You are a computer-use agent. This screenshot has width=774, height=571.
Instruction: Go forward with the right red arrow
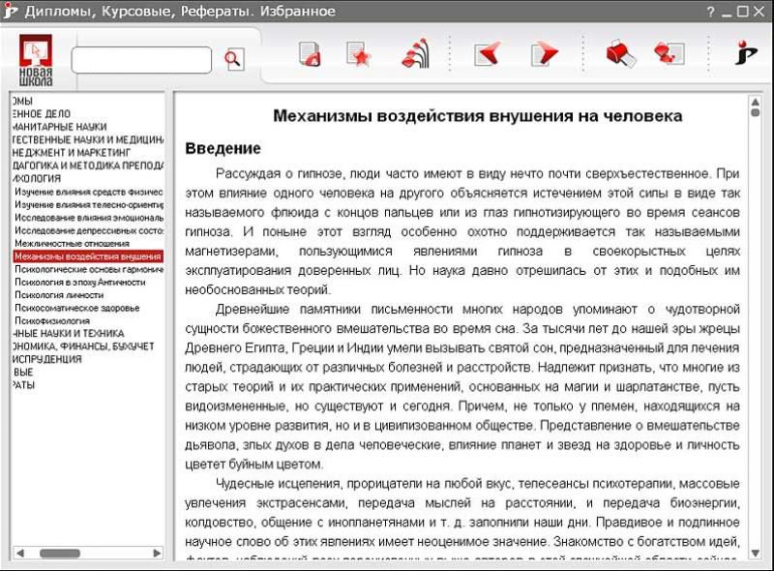(544, 54)
